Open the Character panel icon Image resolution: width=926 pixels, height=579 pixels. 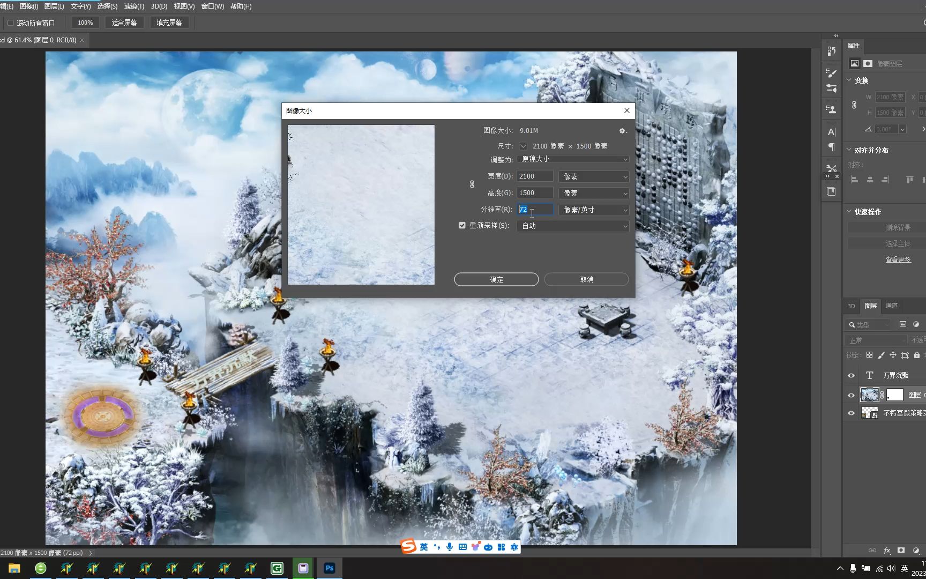(x=831, y=132)
